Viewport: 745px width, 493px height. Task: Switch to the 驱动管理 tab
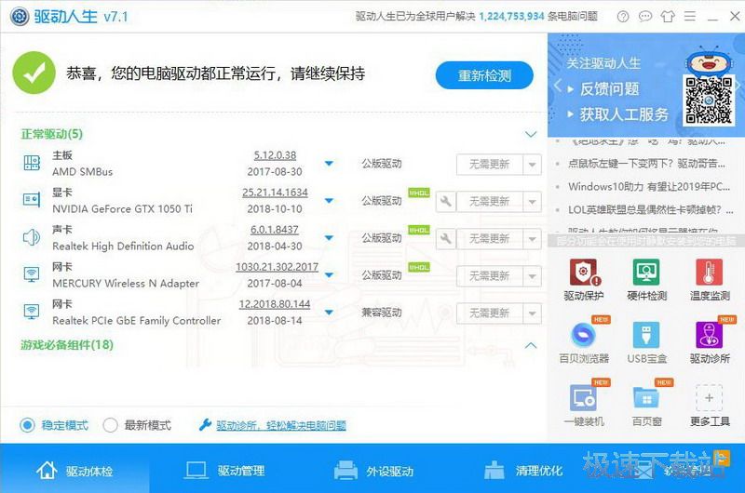click(x=224, y=471)
